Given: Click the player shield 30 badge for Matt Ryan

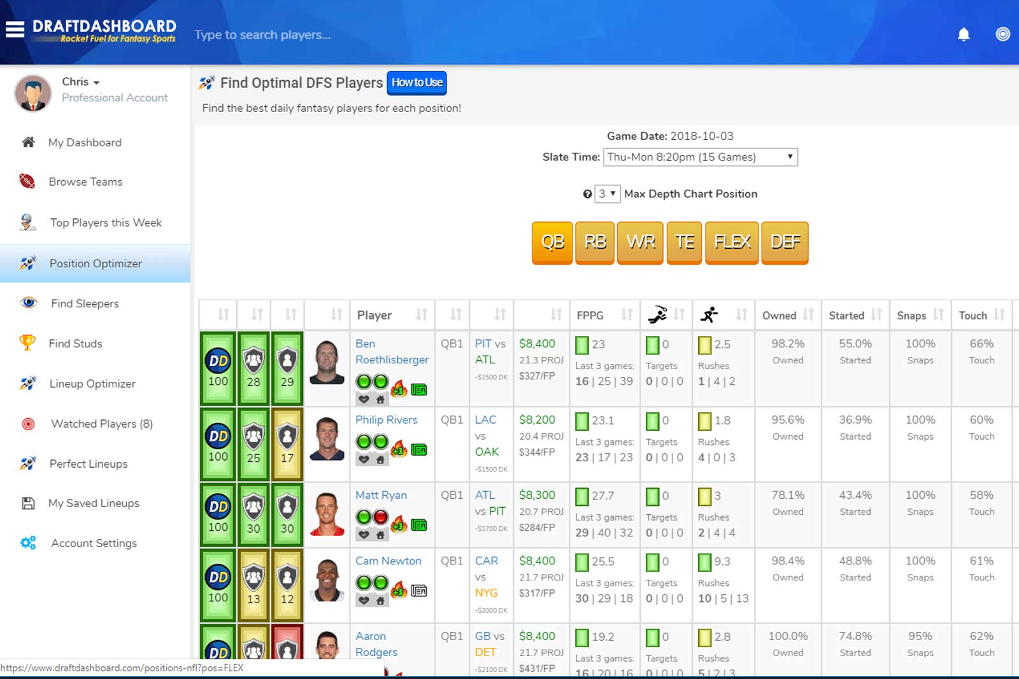Looking at the screenshot, I should (x=287, y=515).
